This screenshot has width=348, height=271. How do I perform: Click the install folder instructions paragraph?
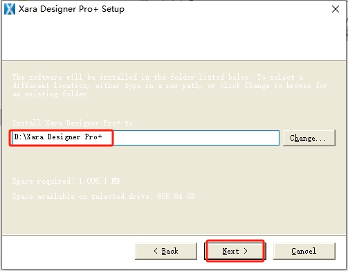pos(170,85)
